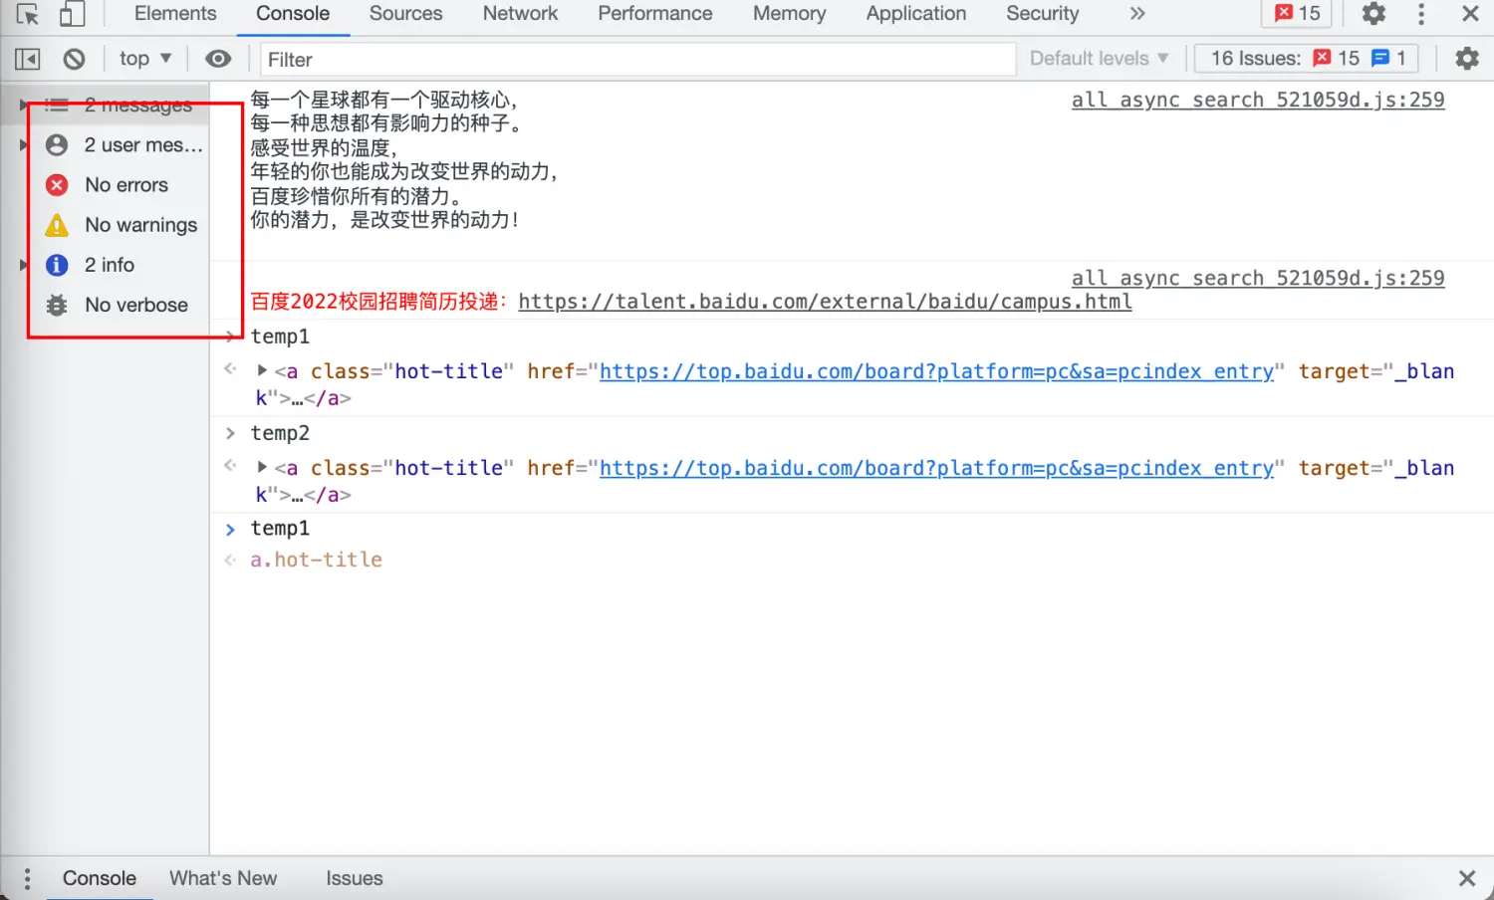Screen dimensions: 1494x900
Task: Open console settings gear next to issues
Action: click(x=1467, y=59)
